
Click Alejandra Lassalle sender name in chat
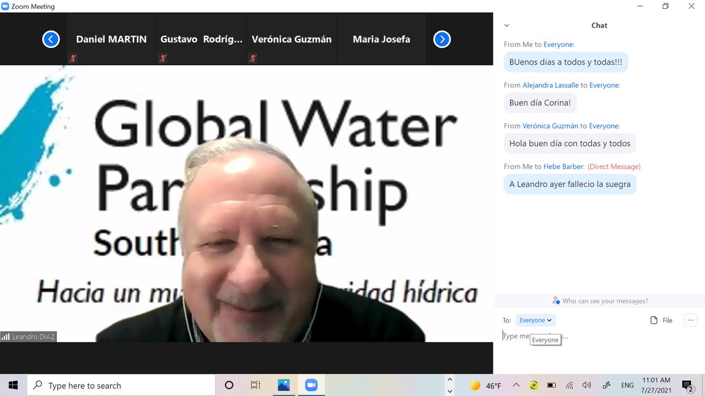click(550, 85)
